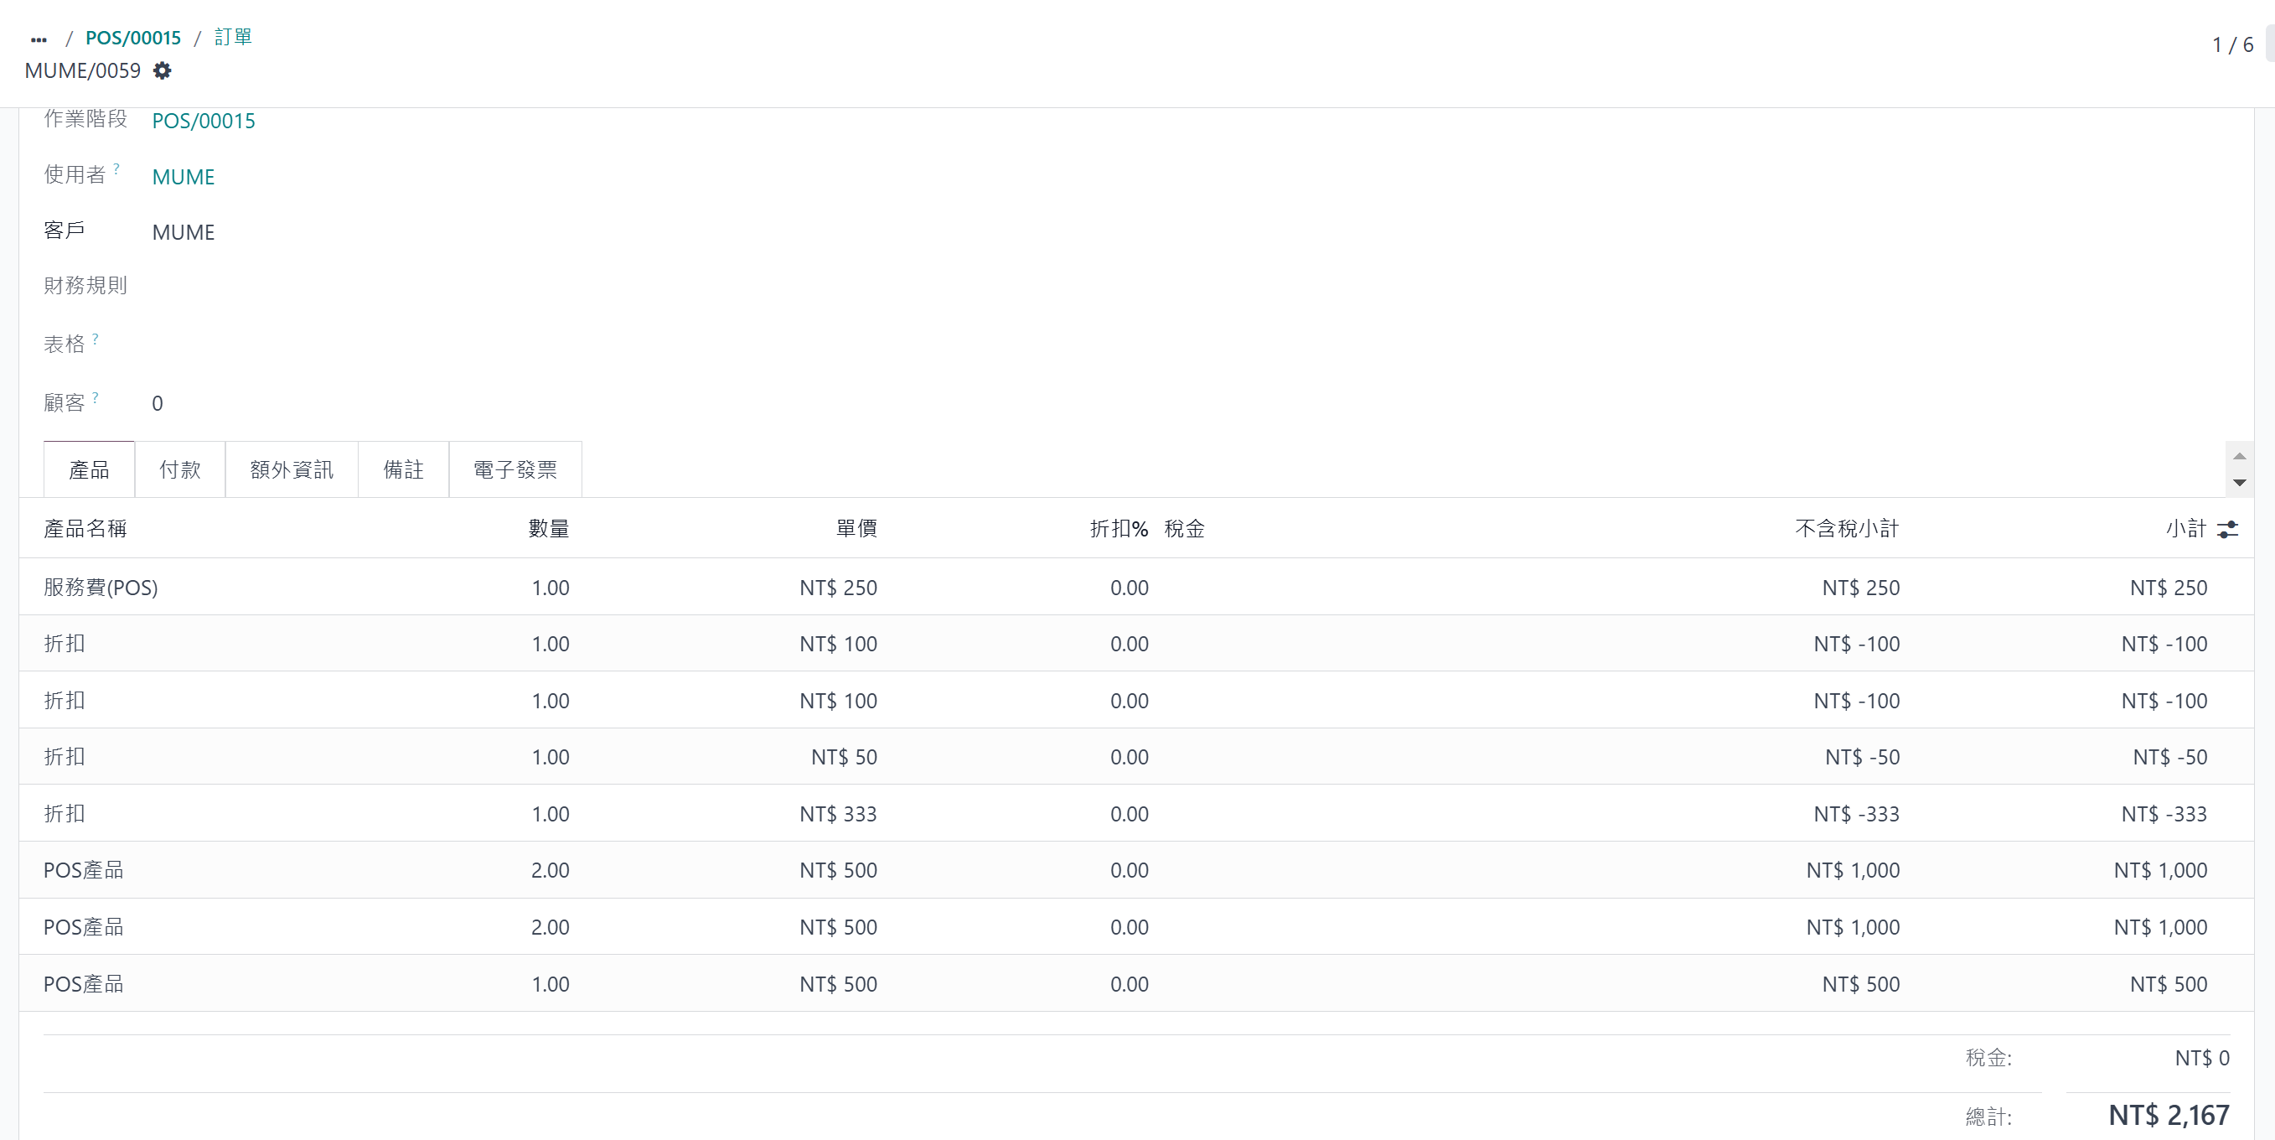Open the 電子發票 tab

point(514,469)
